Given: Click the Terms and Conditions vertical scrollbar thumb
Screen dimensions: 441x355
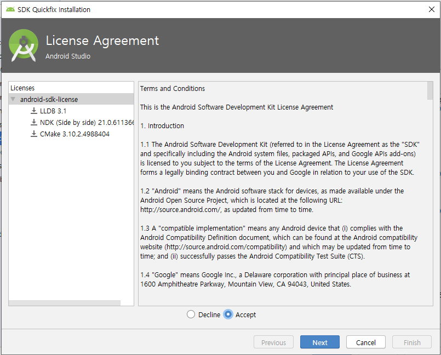Looking at the screenshot, I should [429, 90].
